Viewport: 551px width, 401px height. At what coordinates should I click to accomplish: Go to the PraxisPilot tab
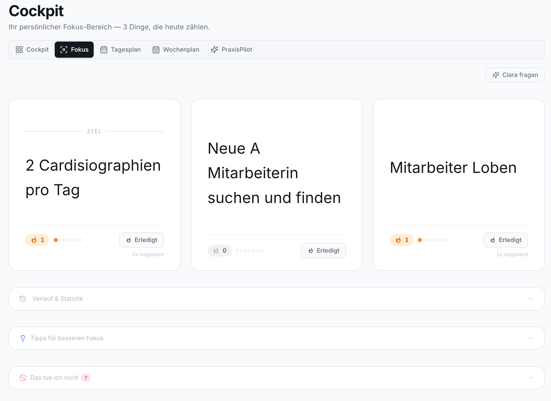(231, 50)
